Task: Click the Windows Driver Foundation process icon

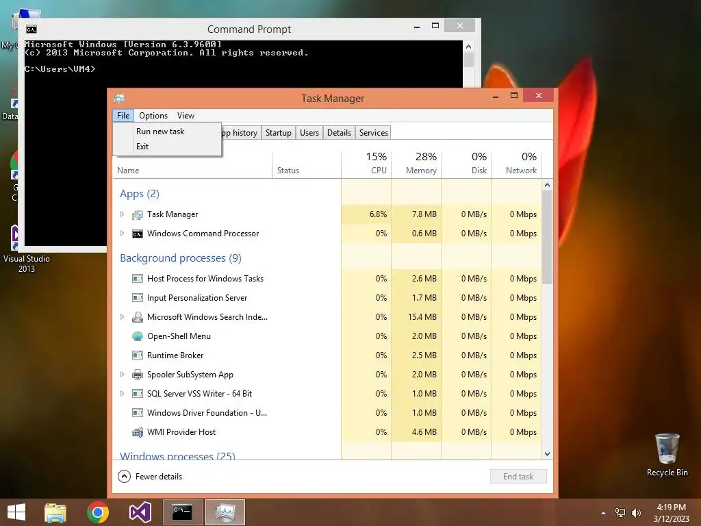Action: (x=137, y=413)
